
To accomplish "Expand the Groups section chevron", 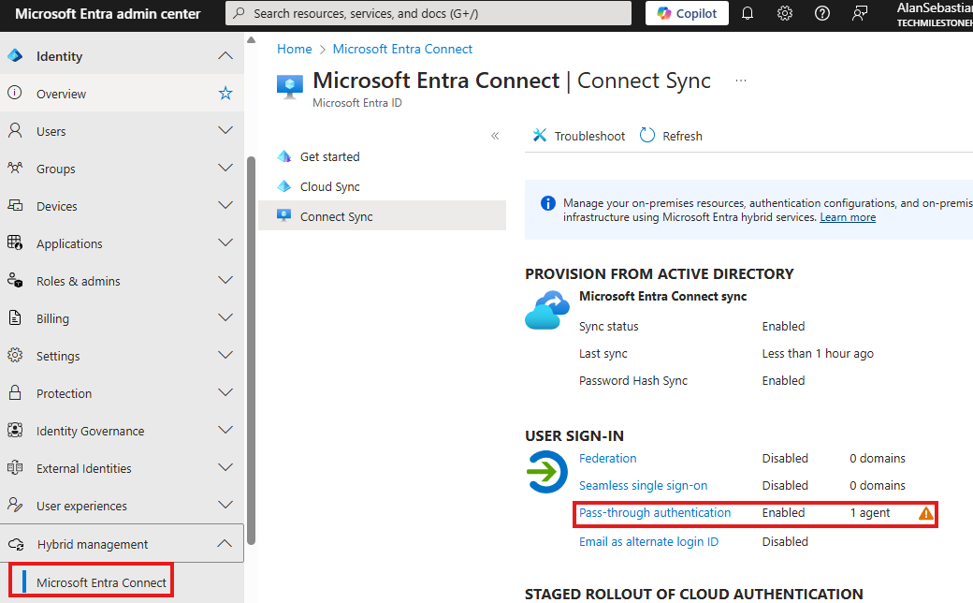I will tap(225, 168).
